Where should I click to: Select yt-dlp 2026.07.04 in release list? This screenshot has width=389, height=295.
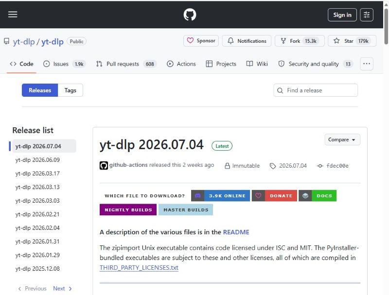tap(44, 146)
